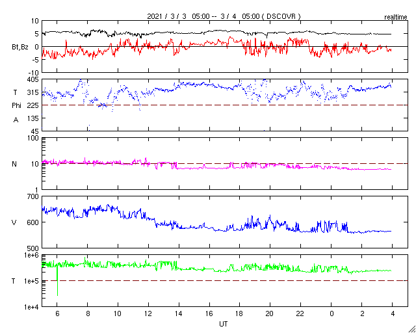416x333 pixels.
Task: Click the green temperature dip at 6 UT
Action: pos(57,280)
